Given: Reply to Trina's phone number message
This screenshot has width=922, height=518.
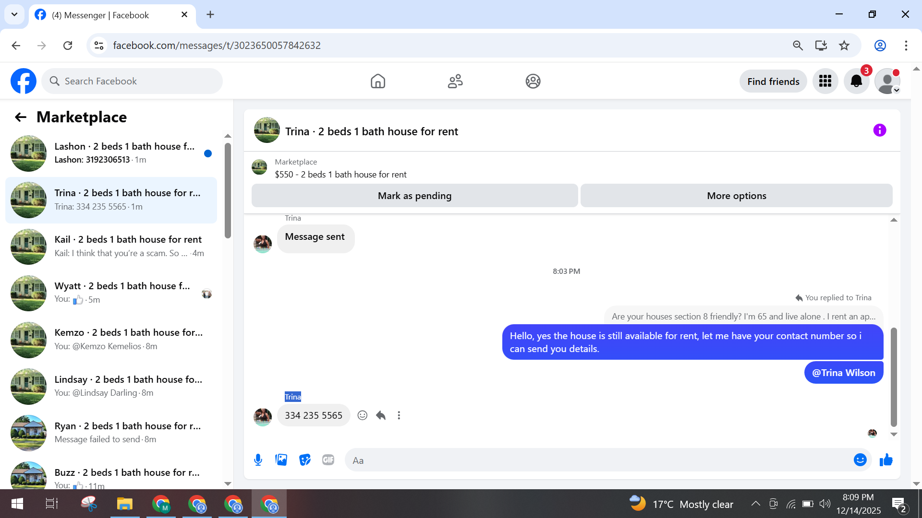Looking at the screenshot, I should 381,415.
